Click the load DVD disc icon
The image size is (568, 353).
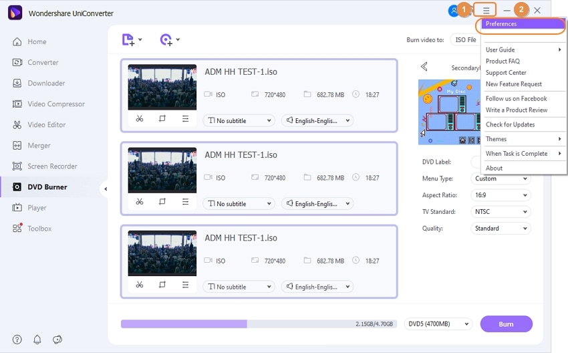click(166, 39)
